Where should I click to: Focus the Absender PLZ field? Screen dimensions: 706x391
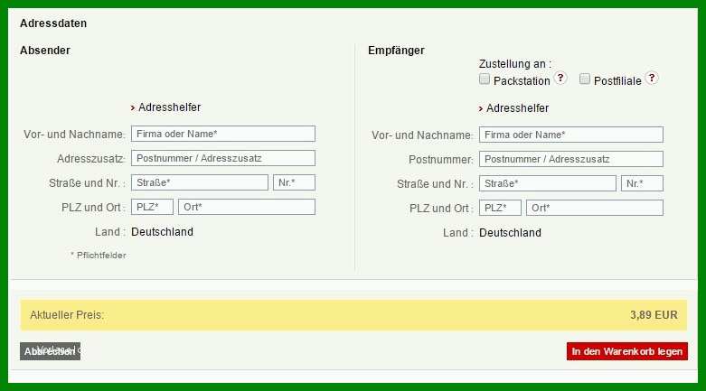coord(152,207)
